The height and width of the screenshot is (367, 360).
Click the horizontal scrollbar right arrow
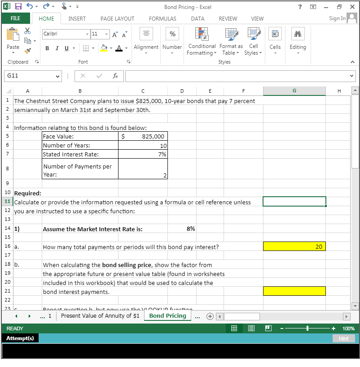click(346, 316)
